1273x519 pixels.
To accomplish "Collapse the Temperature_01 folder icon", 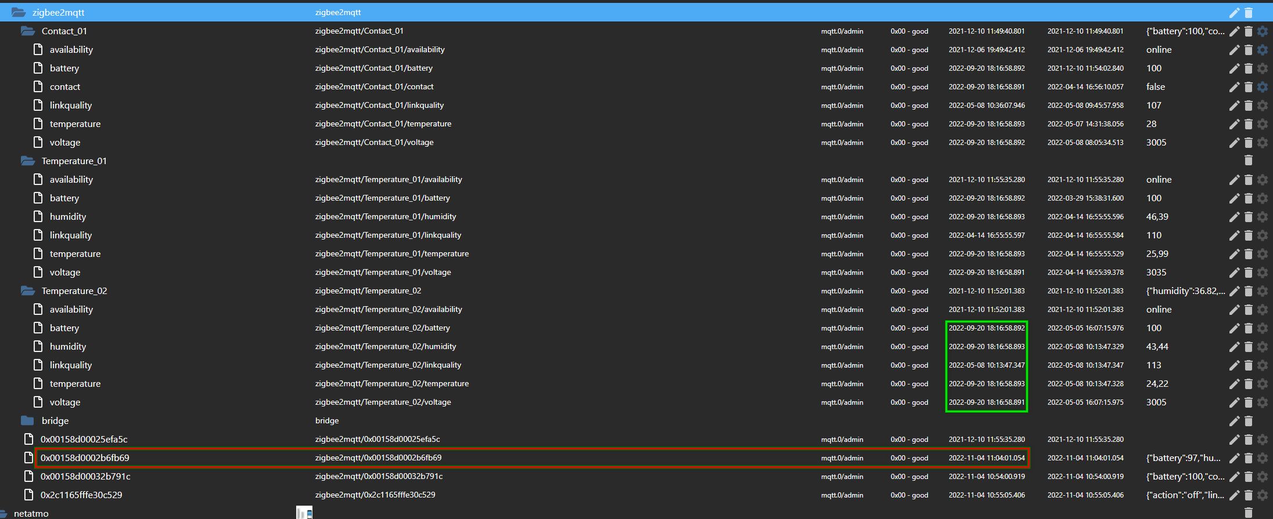I will [x=28, y=161].
